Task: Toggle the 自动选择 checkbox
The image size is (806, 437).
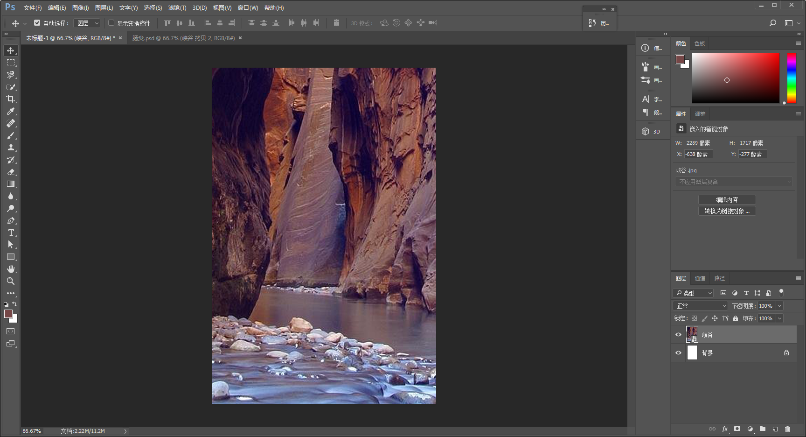Action: pos(37,22)
